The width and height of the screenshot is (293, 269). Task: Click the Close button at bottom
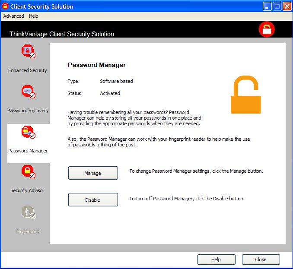[261, 260]
